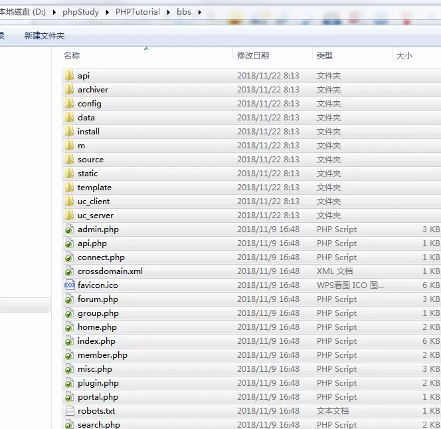The image size is (441, 429).
Task: Click the template folder icon
Action: pos(69,188)
